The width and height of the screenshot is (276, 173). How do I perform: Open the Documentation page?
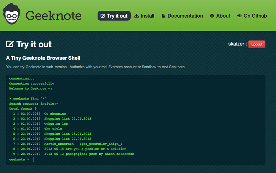[x=182, y=16]
